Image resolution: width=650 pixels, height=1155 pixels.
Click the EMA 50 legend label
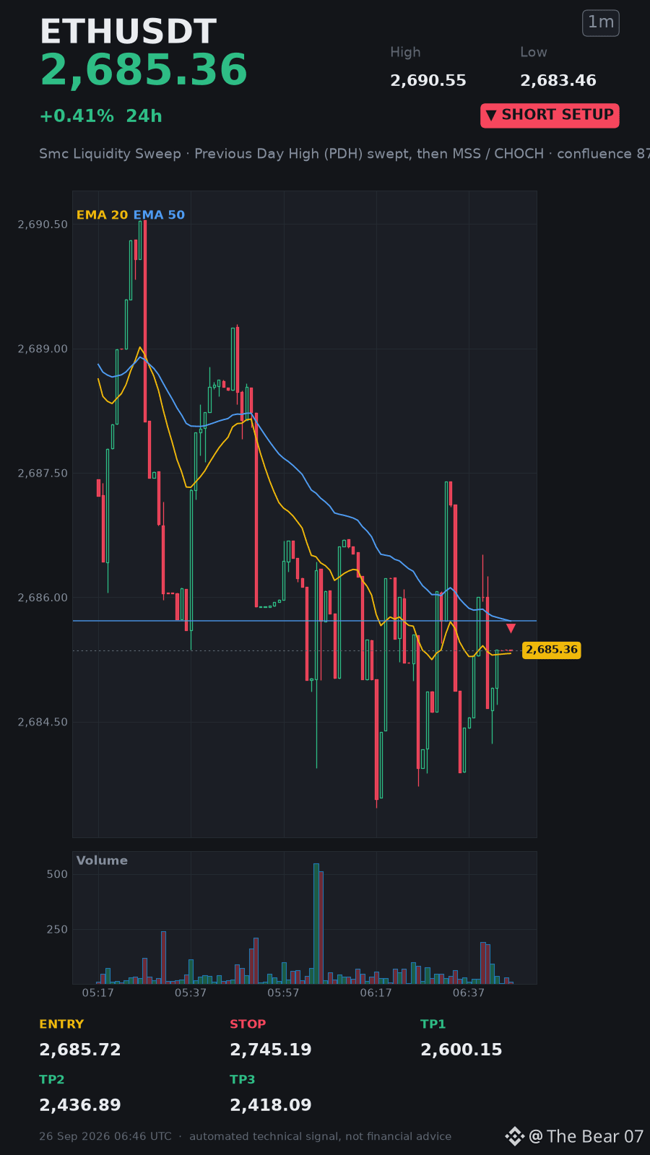click(159, 215)
